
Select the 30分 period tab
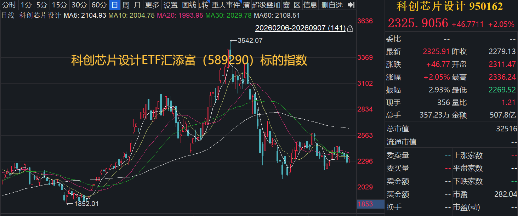coord(79,5)
